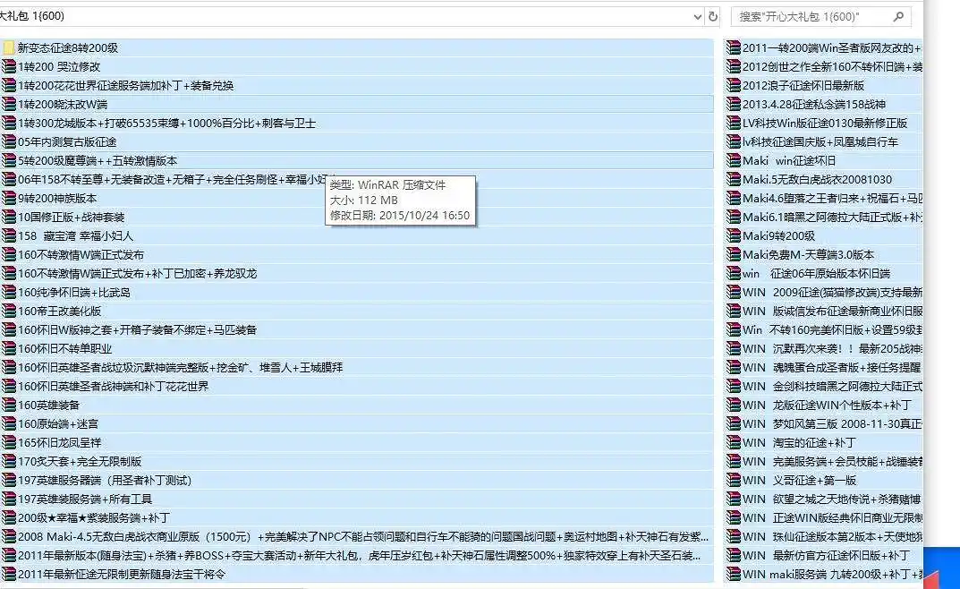Viewport: 960px width, 589px height.
Task: Refresh the current folder view
Action: click(713, 16)
